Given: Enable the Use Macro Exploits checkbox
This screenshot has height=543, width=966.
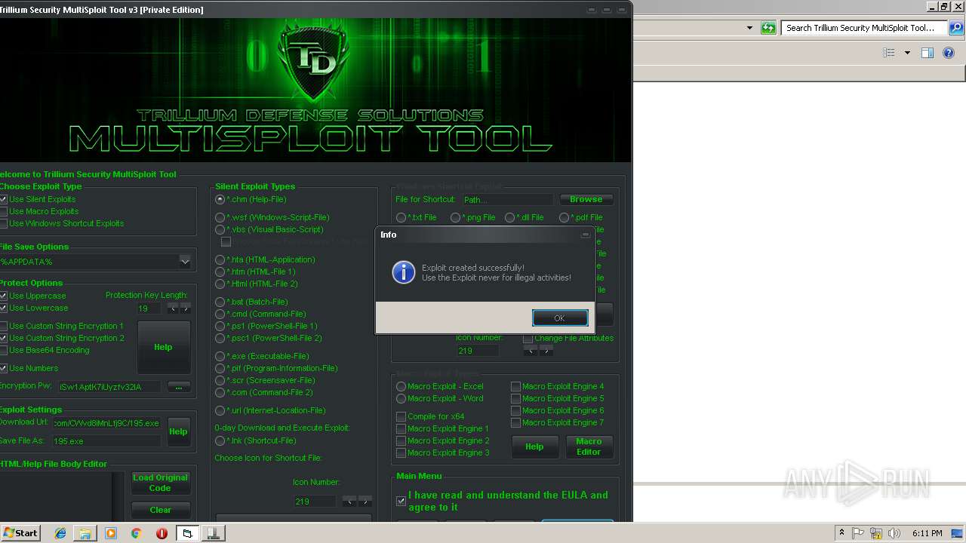Looking at the screenshot, I should [x=3, y=211].
